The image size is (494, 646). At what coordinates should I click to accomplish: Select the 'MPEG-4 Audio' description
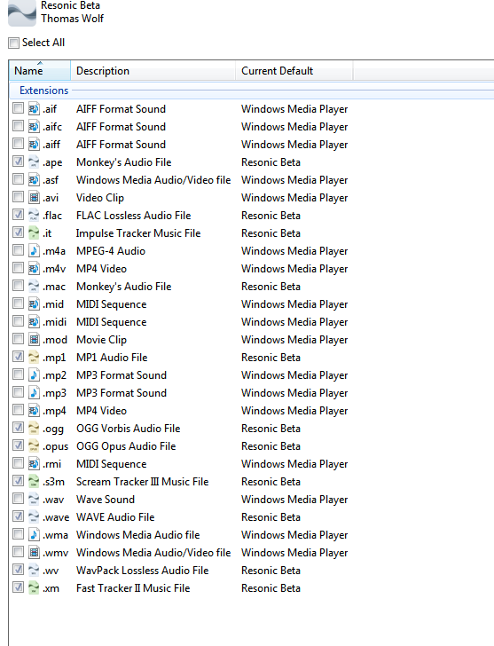click(111, 251)
